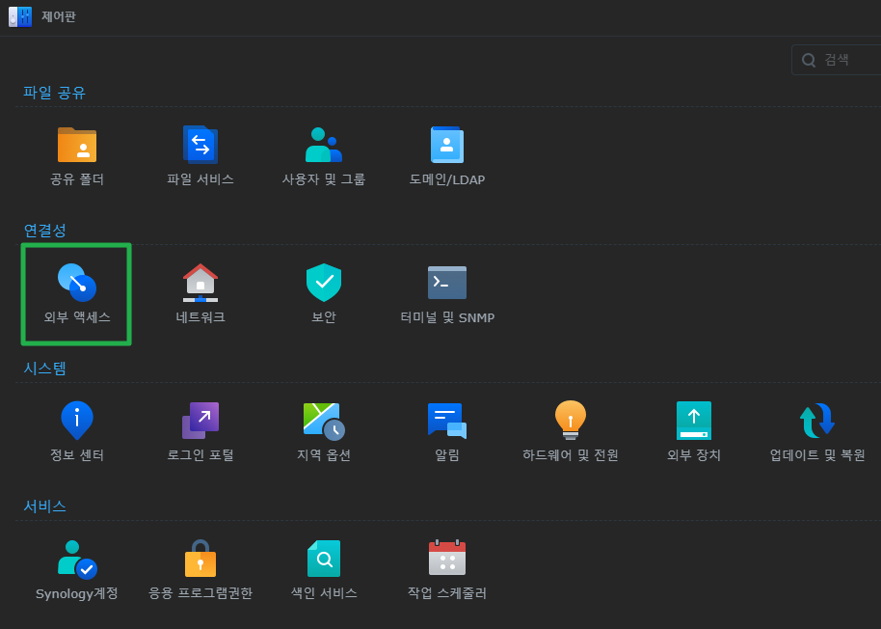Screen dimensions: 881x629
Task: Open 하드웨어 및 전원 lightbulb icon
Action: pyautogui.click(x=571, y=422)
